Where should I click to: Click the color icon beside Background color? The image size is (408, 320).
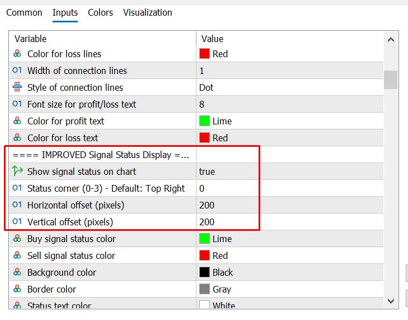[17, 272]
